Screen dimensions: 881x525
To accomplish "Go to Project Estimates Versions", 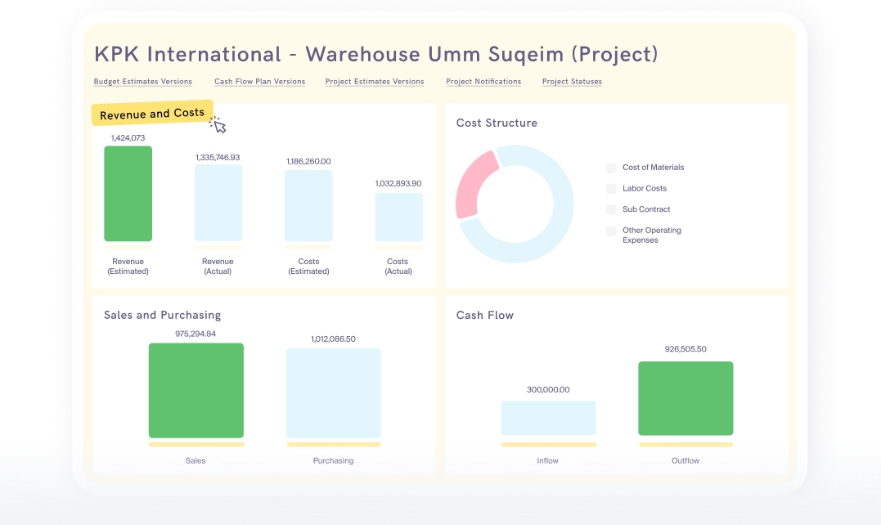I will point(375,82).
